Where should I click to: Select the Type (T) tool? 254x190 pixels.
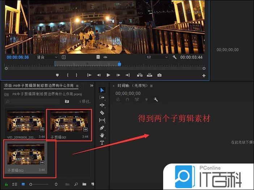tap(102, 143)
